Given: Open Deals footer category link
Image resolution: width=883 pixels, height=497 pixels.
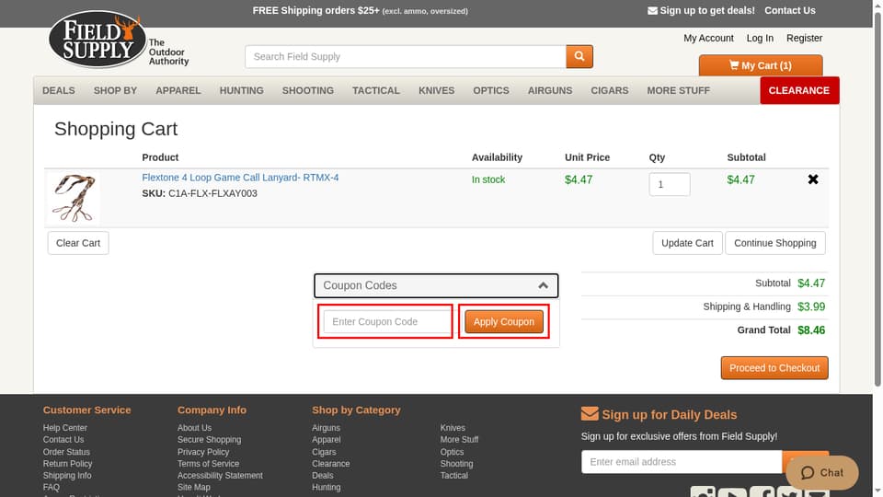Looking at the screenshot, I should [323, 476].
